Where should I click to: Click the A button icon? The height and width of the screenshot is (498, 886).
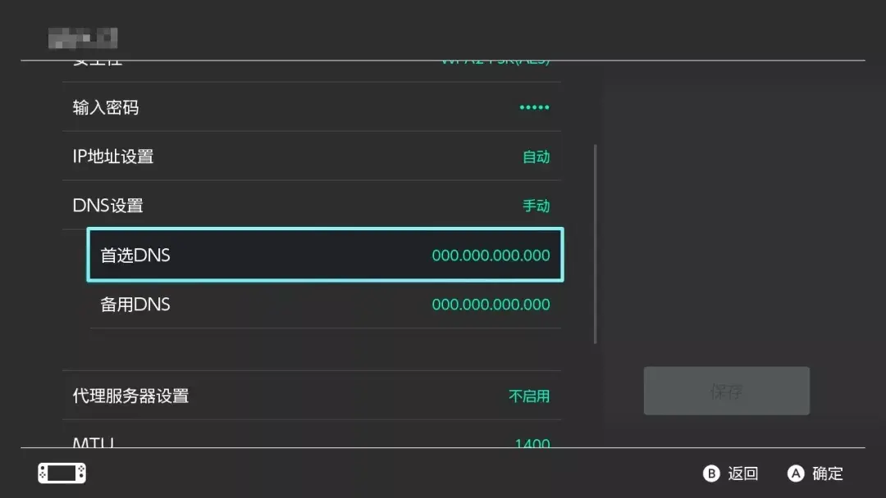[x=795, y=473]
